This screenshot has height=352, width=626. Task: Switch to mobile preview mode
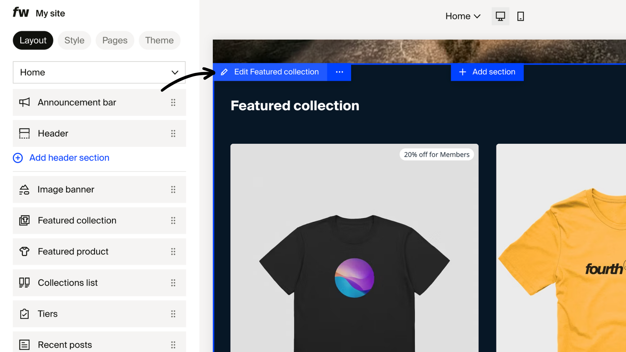(x=520, y=16)
